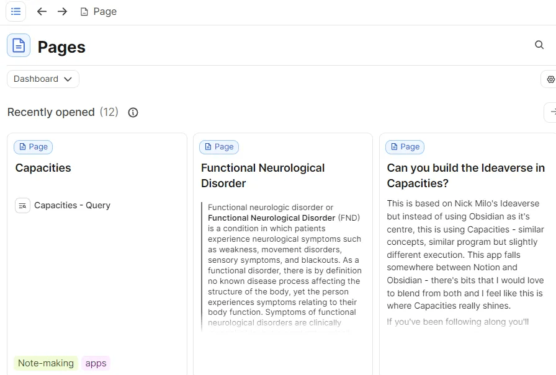
Task: Click the large Pages document icon
Action: 19,45
